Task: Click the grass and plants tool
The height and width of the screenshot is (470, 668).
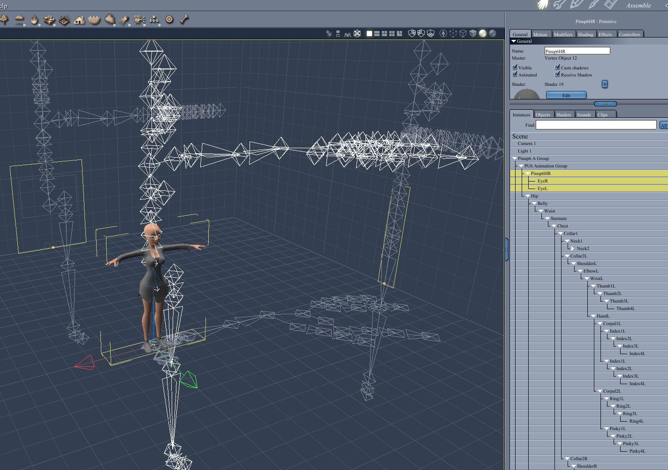Action: click(x=64, y=20)
